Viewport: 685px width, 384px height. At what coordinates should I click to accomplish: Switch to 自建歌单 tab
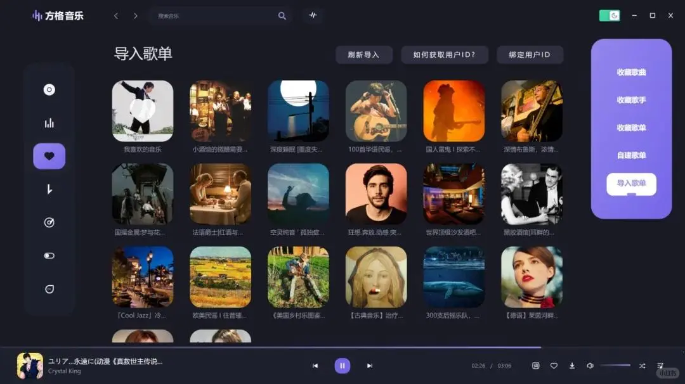point(630,155)
